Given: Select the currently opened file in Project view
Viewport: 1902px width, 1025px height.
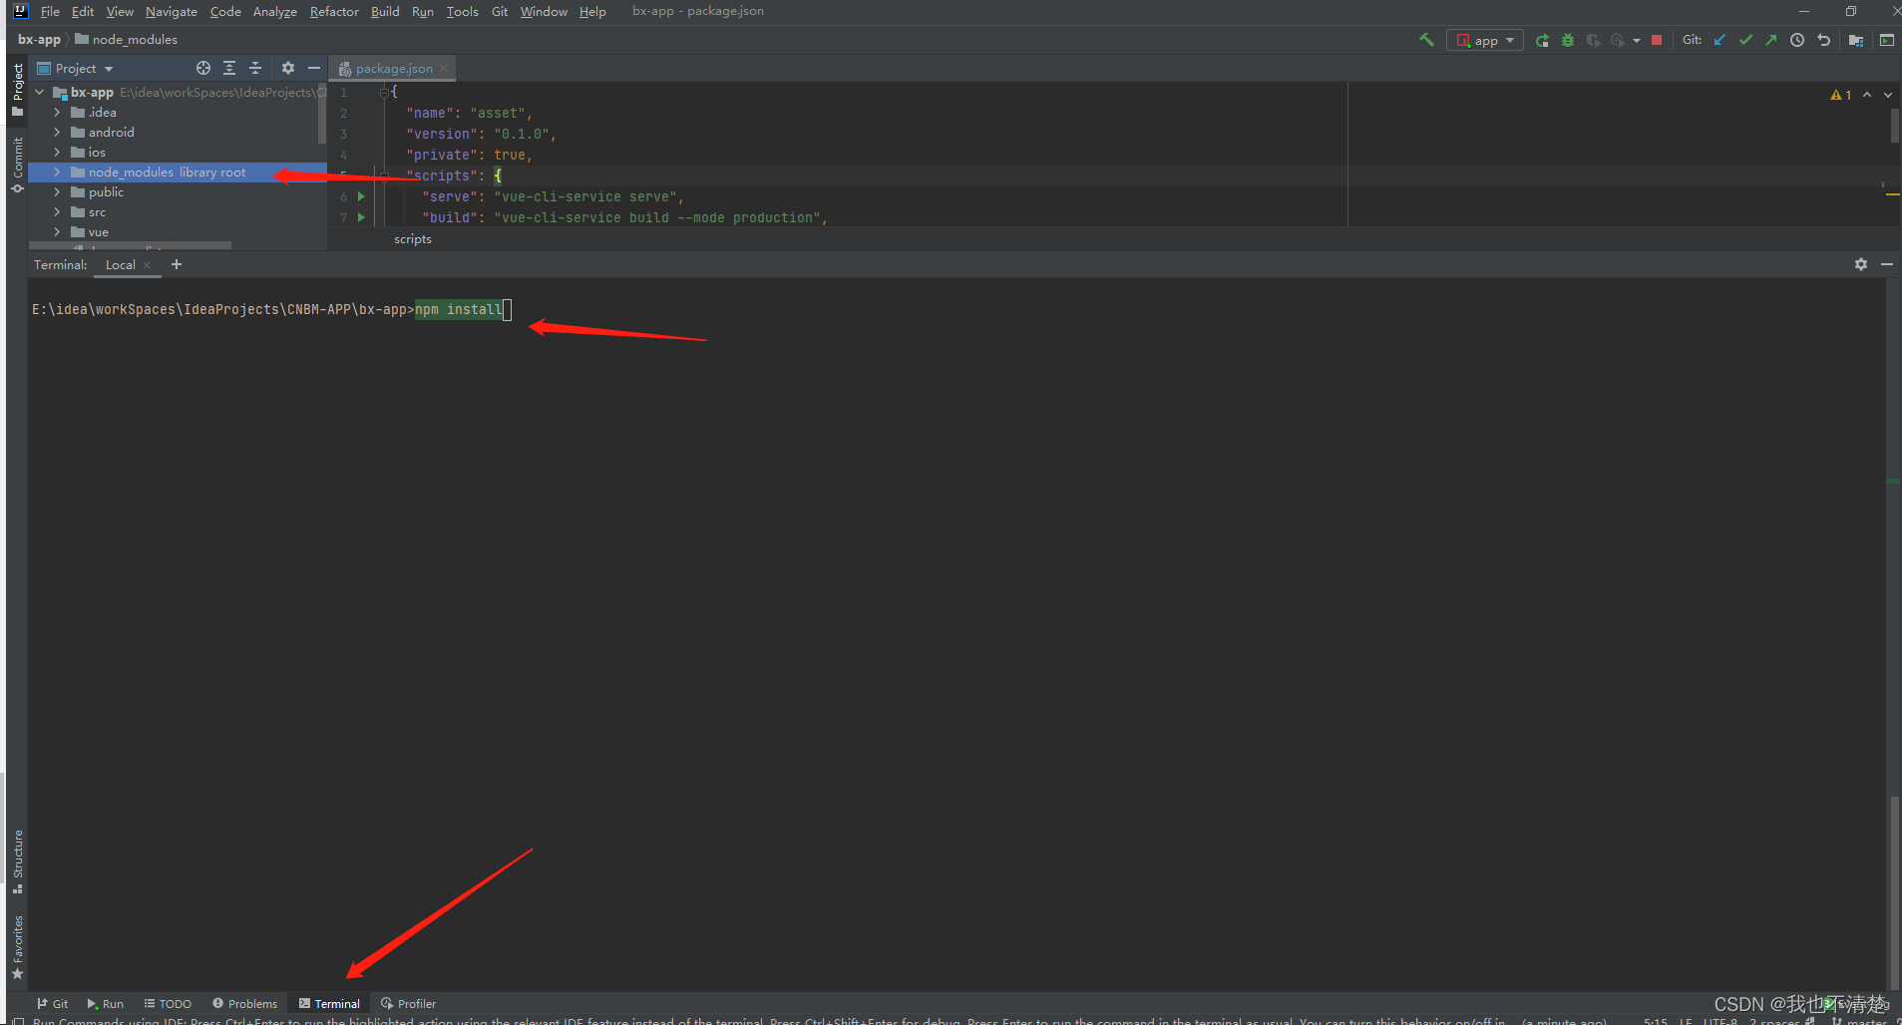Looking at the screenshot, I should [202, 68].
